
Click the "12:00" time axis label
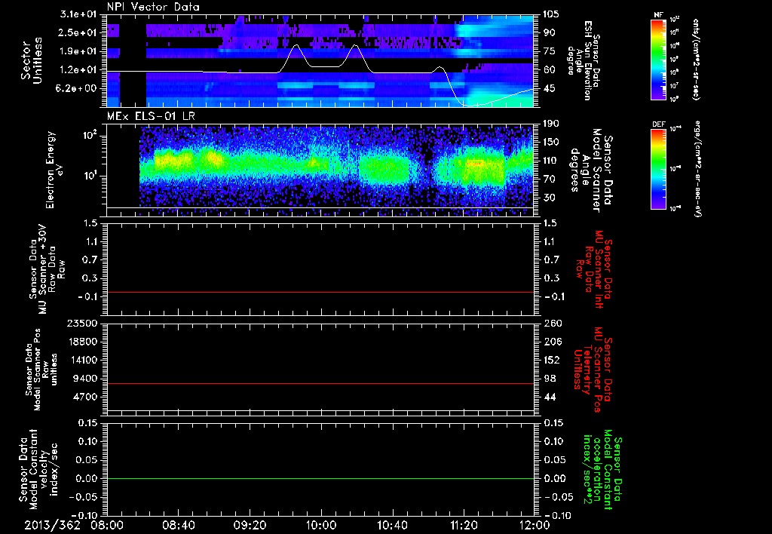[535, 525]
